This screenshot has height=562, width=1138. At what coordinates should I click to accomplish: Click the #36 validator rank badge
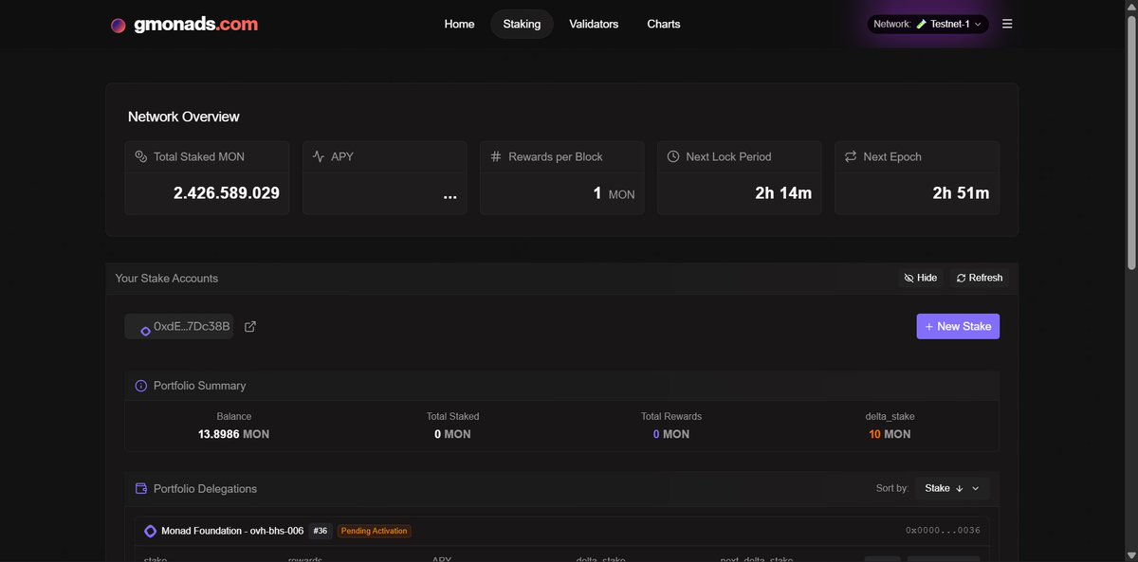click(x=320, y=531)
